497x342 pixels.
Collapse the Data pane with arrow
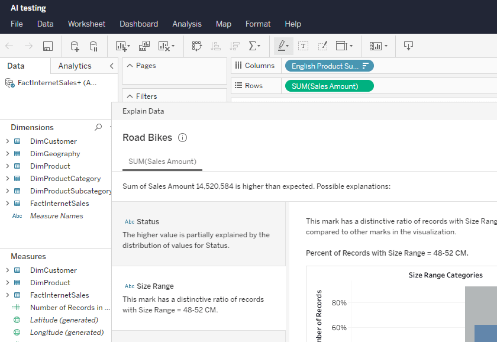(111, 66)
